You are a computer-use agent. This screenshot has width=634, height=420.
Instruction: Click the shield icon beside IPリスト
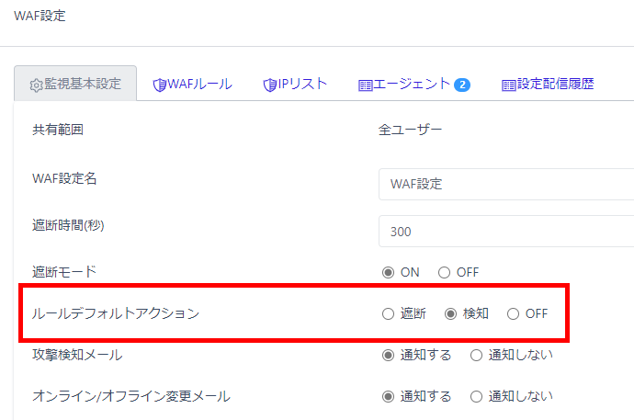click(269, 85)
